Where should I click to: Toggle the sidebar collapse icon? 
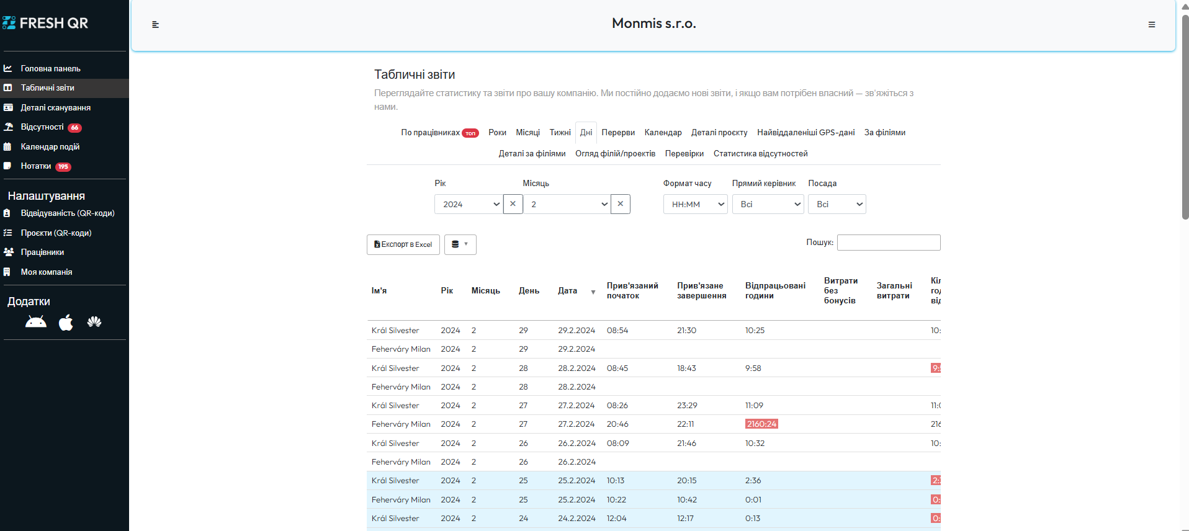click(156, 25)
